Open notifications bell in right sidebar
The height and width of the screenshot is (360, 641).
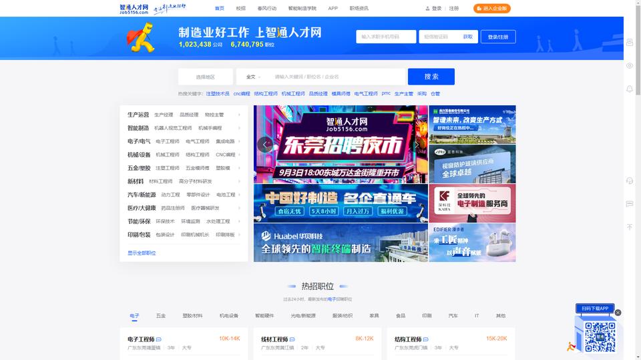[x=630, y=89]
